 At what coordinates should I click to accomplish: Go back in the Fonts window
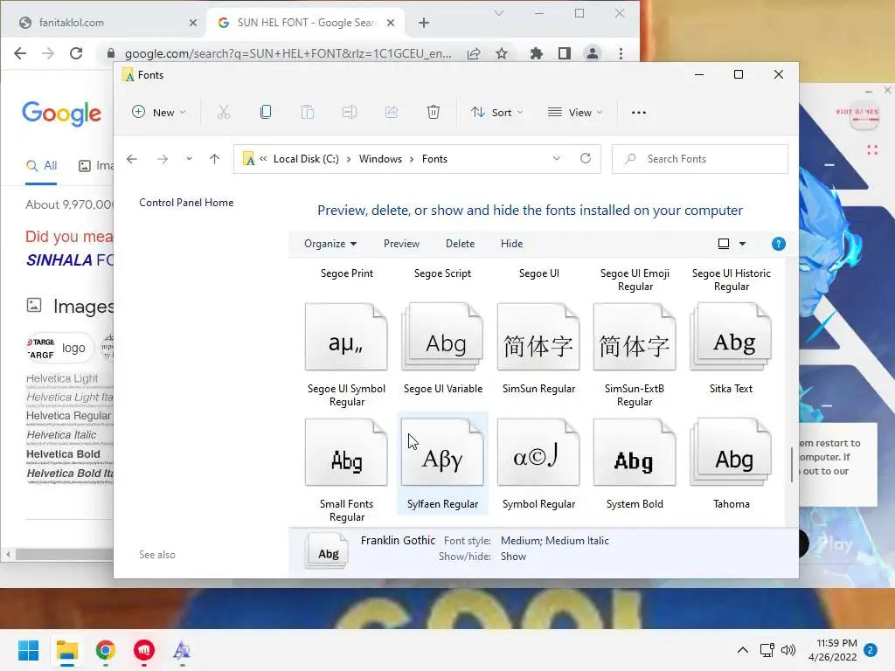point(132,159)
